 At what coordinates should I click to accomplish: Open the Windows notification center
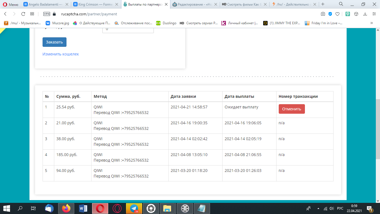point(370,208)
